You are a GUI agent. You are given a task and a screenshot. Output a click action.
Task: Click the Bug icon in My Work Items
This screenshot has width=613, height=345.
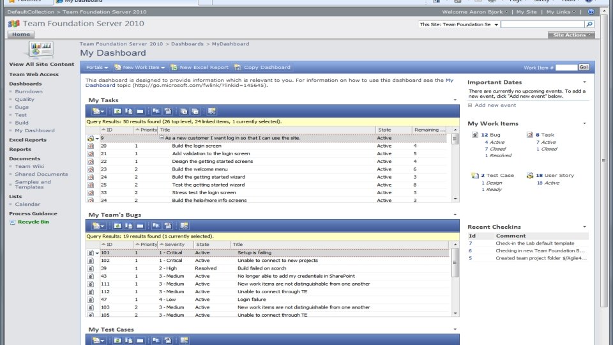(475, 135)
